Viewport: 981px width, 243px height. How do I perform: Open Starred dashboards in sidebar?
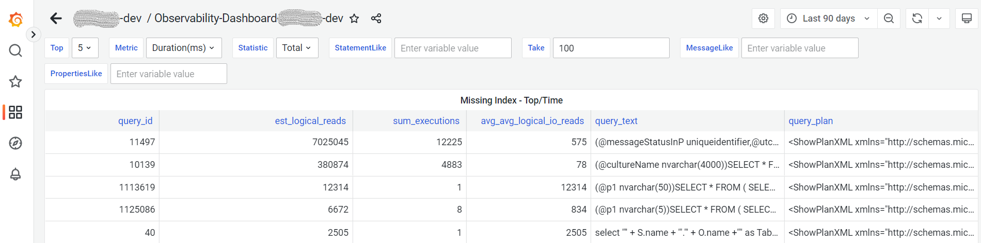15,81
